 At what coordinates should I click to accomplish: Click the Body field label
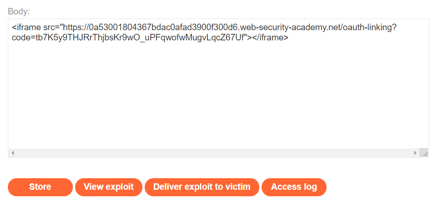point(19,12)
